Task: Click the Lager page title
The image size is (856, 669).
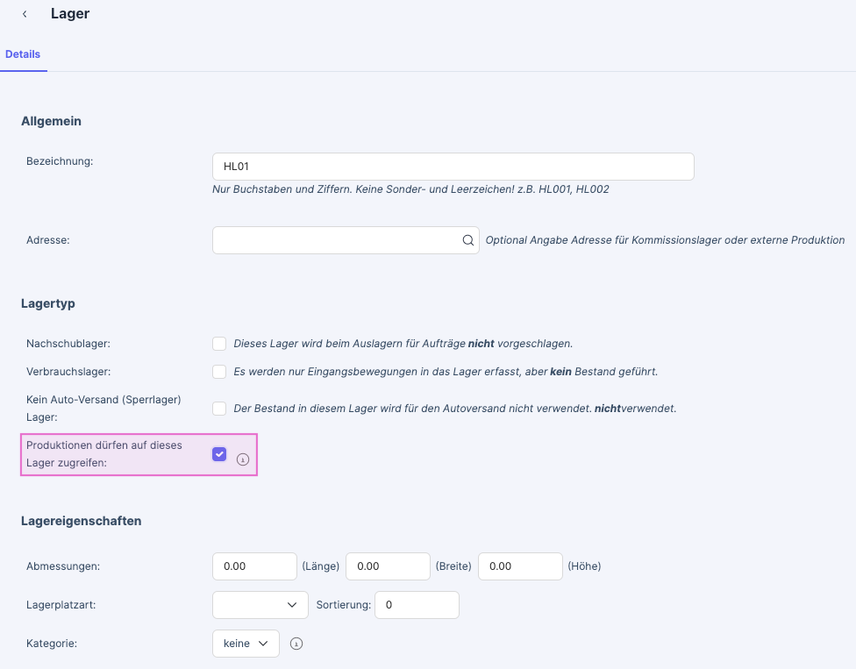Action: click(x=70, y=14)
